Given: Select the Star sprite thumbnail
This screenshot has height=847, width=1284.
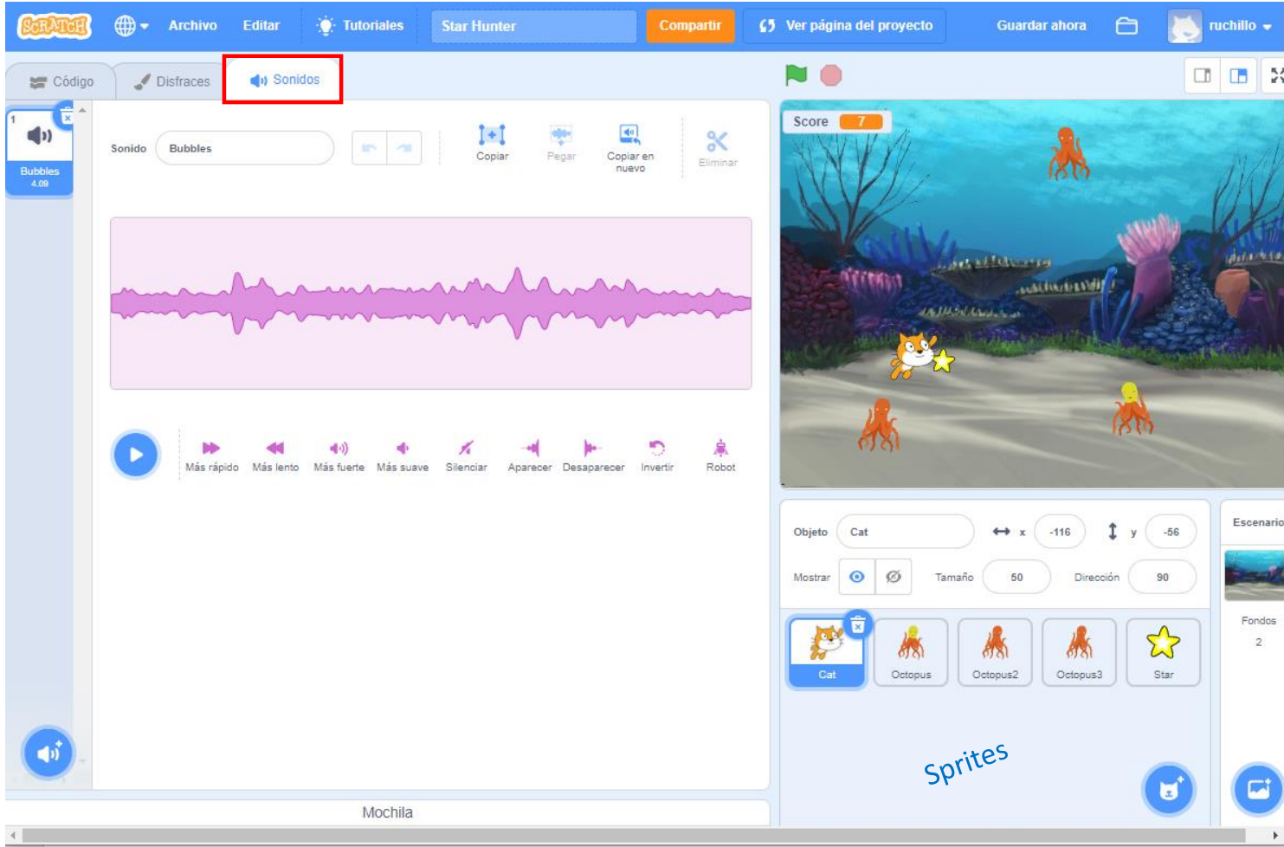Looking at the screenshot, I should [x=1163, y=651].
